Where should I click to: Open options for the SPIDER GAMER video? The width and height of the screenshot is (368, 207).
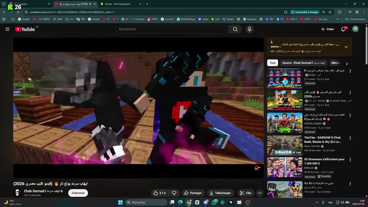coord(350,115)
